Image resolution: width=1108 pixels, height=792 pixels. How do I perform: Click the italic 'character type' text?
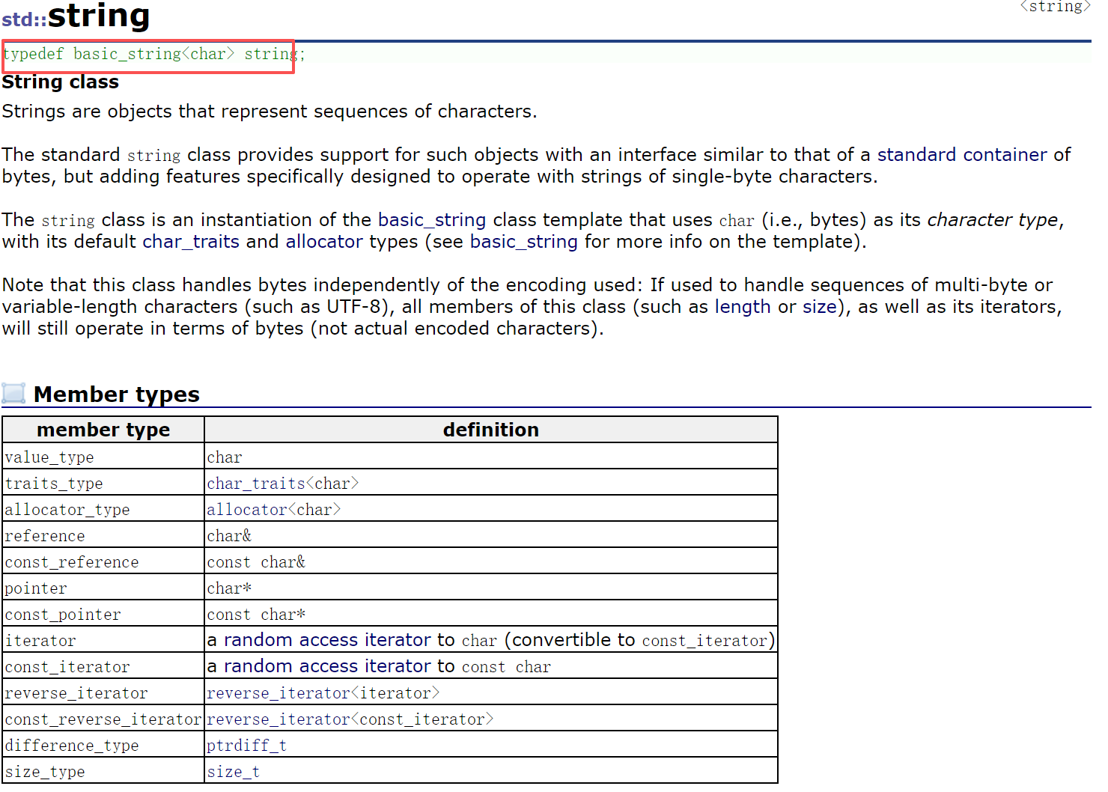click(993, 220)
